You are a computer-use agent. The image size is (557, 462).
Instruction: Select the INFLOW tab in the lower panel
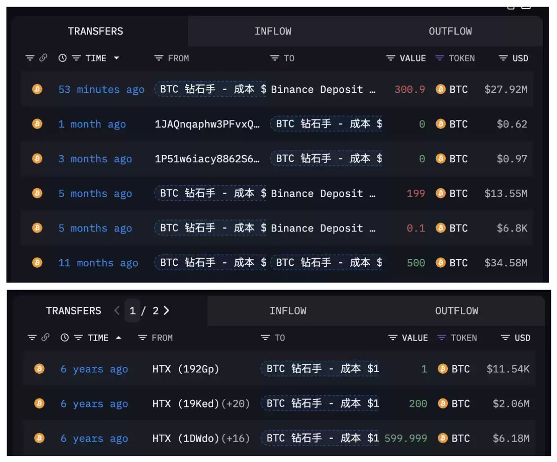point(288,311)
